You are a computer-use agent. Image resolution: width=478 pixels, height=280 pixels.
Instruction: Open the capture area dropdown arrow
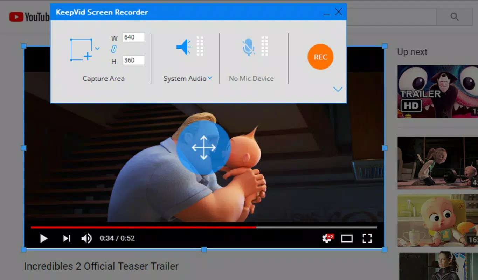pos(97,49)
